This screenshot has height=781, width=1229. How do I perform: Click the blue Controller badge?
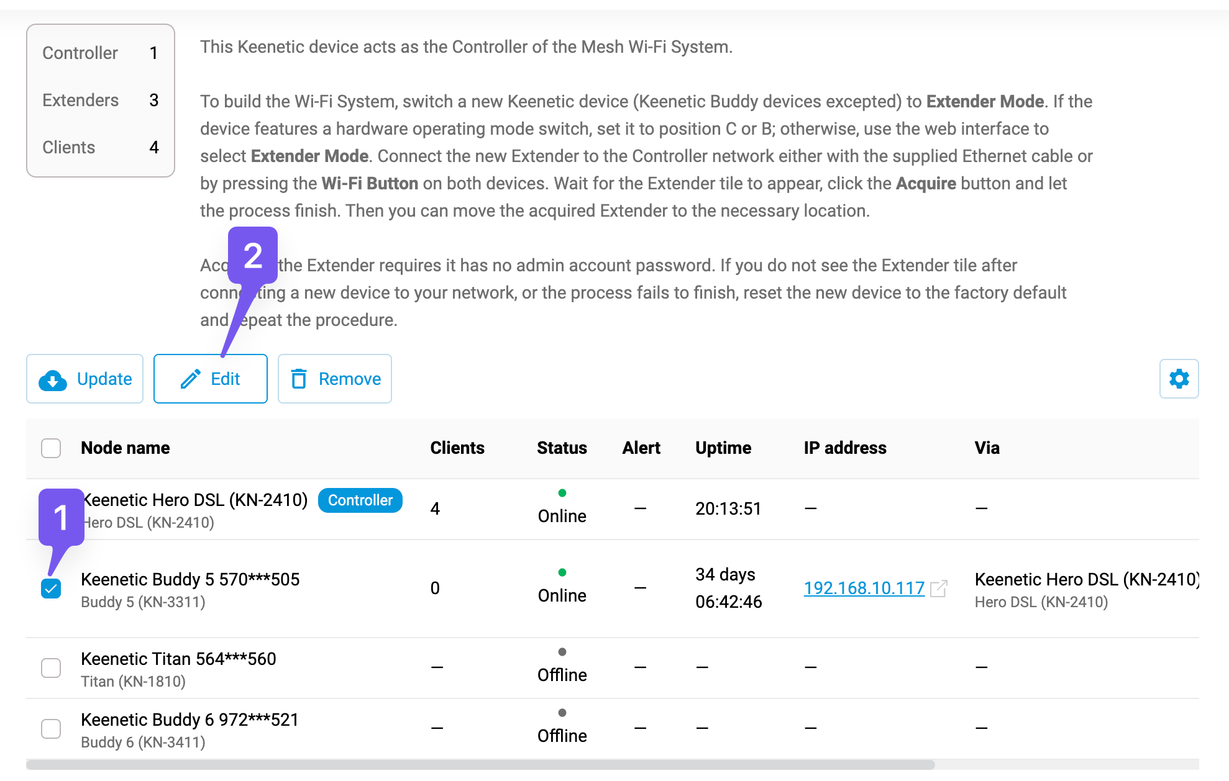pyautogui.click(x=360, y=500)
